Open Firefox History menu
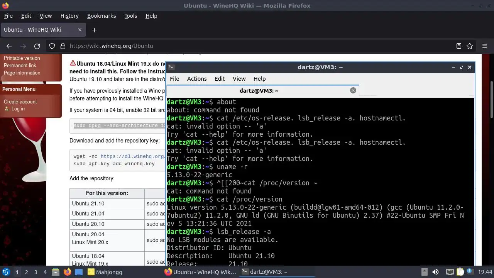 (69, 16)
